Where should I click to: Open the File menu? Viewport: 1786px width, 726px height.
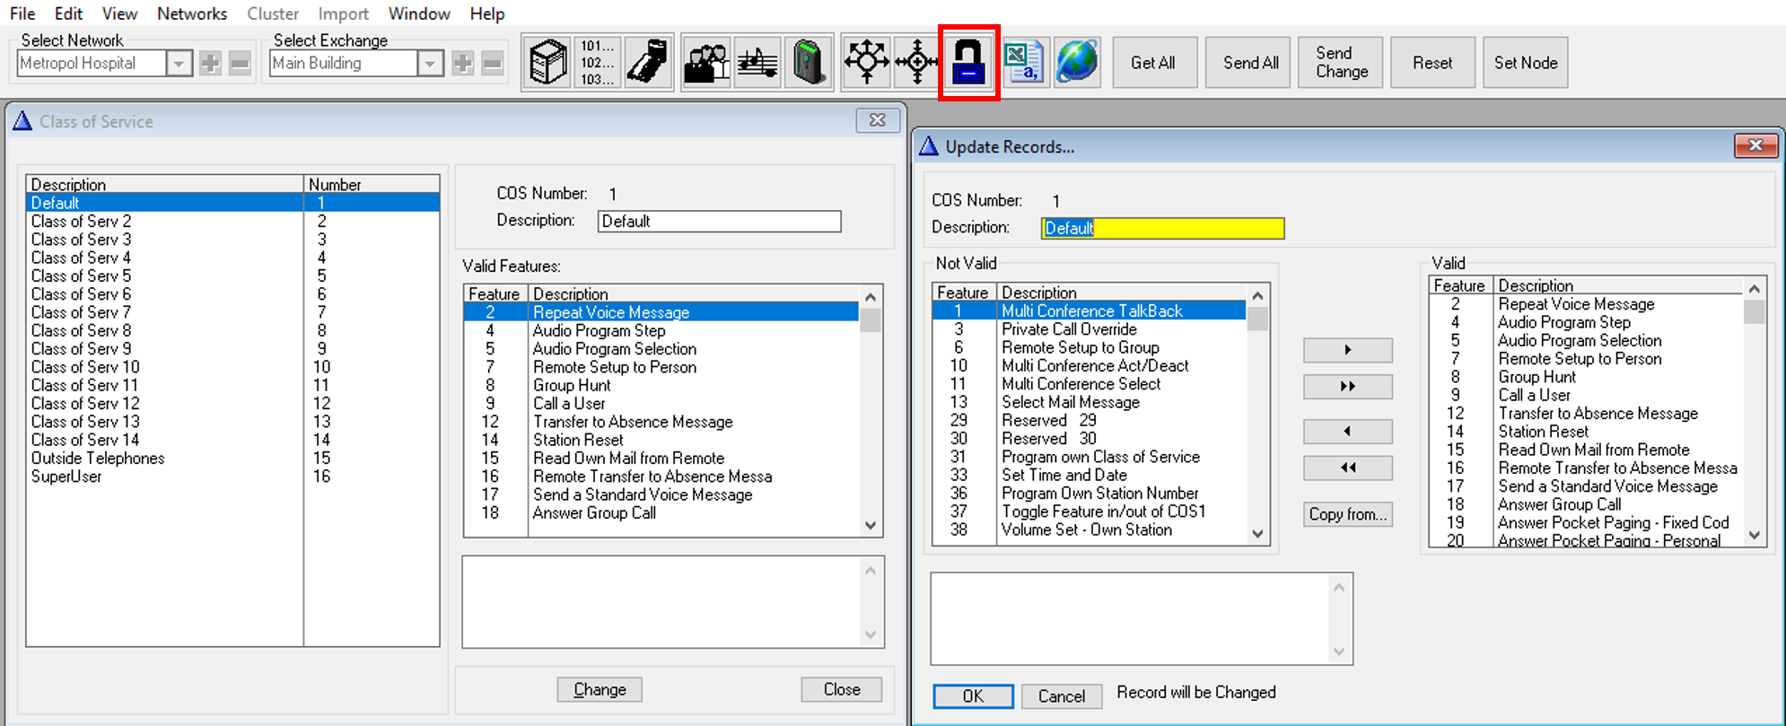tap(22, 13)
